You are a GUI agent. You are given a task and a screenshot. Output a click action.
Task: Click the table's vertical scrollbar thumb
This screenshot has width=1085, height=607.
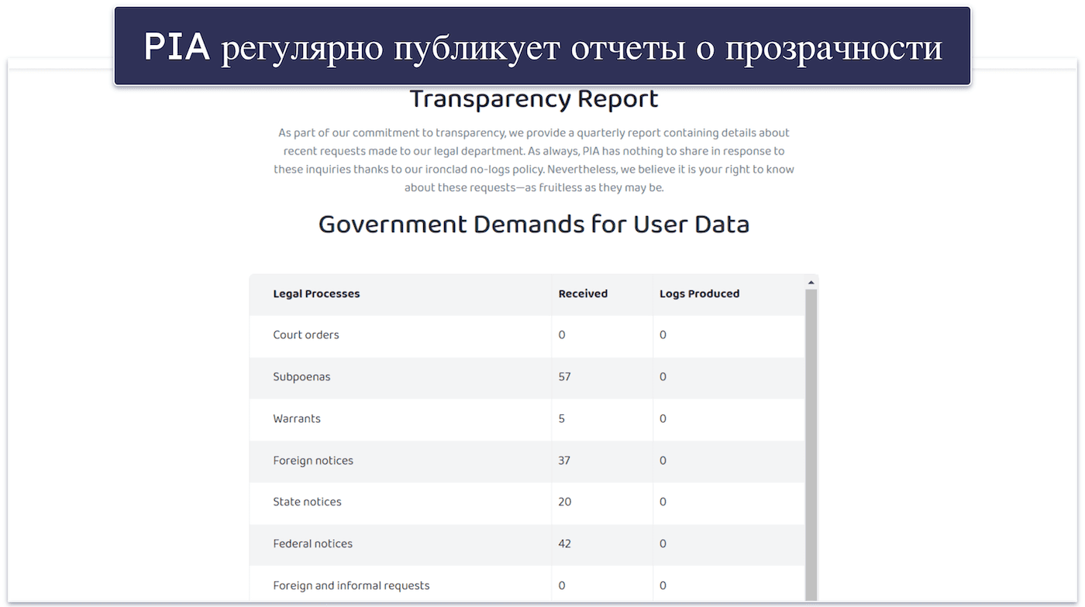(x=811, y=444)
